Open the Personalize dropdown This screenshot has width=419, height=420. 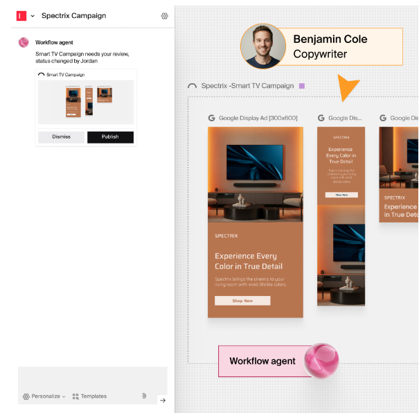[44, 396]
